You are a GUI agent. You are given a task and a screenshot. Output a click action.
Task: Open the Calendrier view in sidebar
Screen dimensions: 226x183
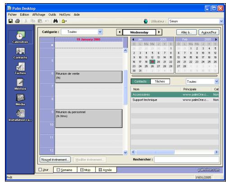pos(20,37)
